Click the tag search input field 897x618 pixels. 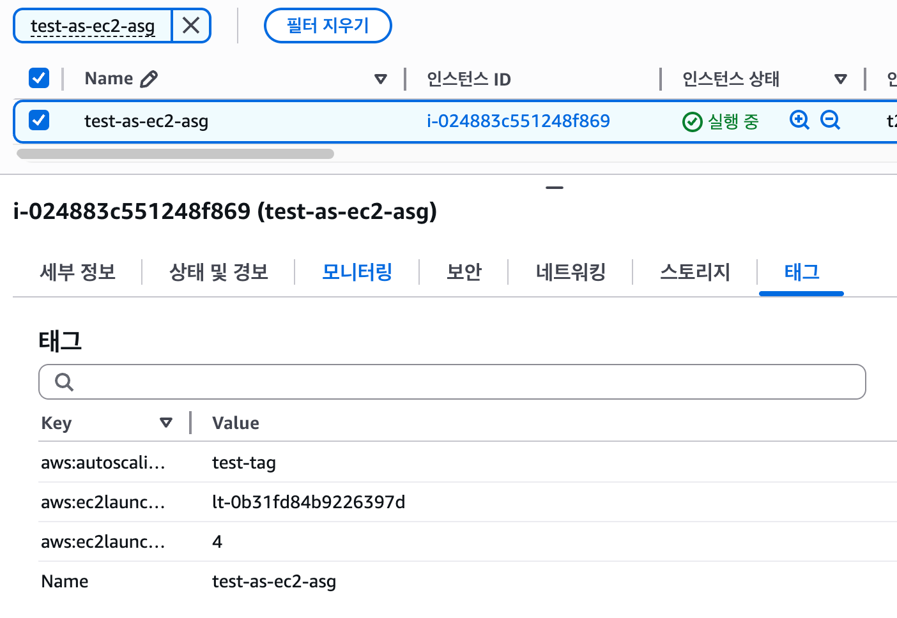coord(452,382)
